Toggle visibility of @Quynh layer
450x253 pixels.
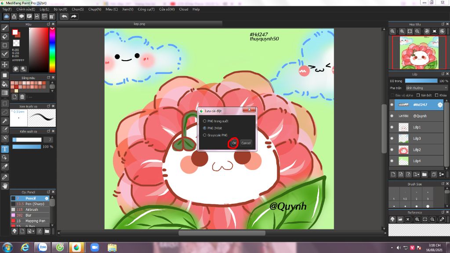click(x=392, y=116)
